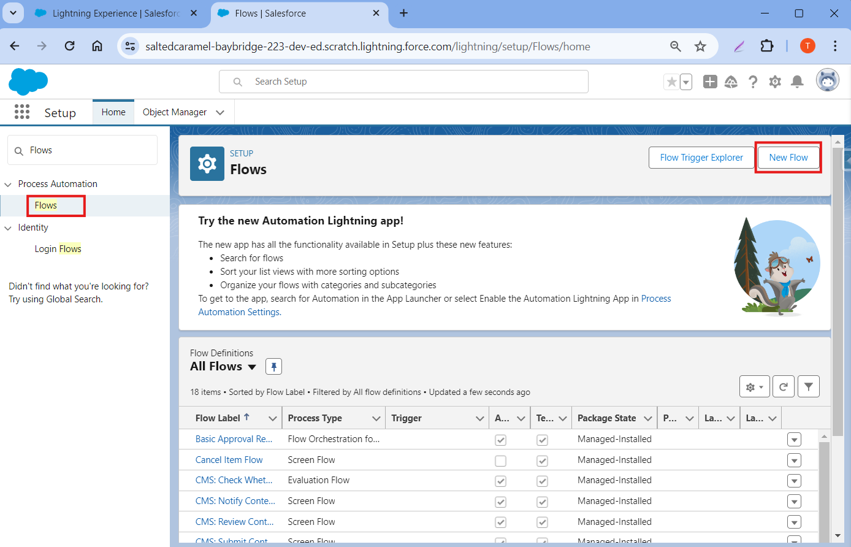Open the Basic Approval Re... flow link
851x547 pixels.
coord(234,439)
